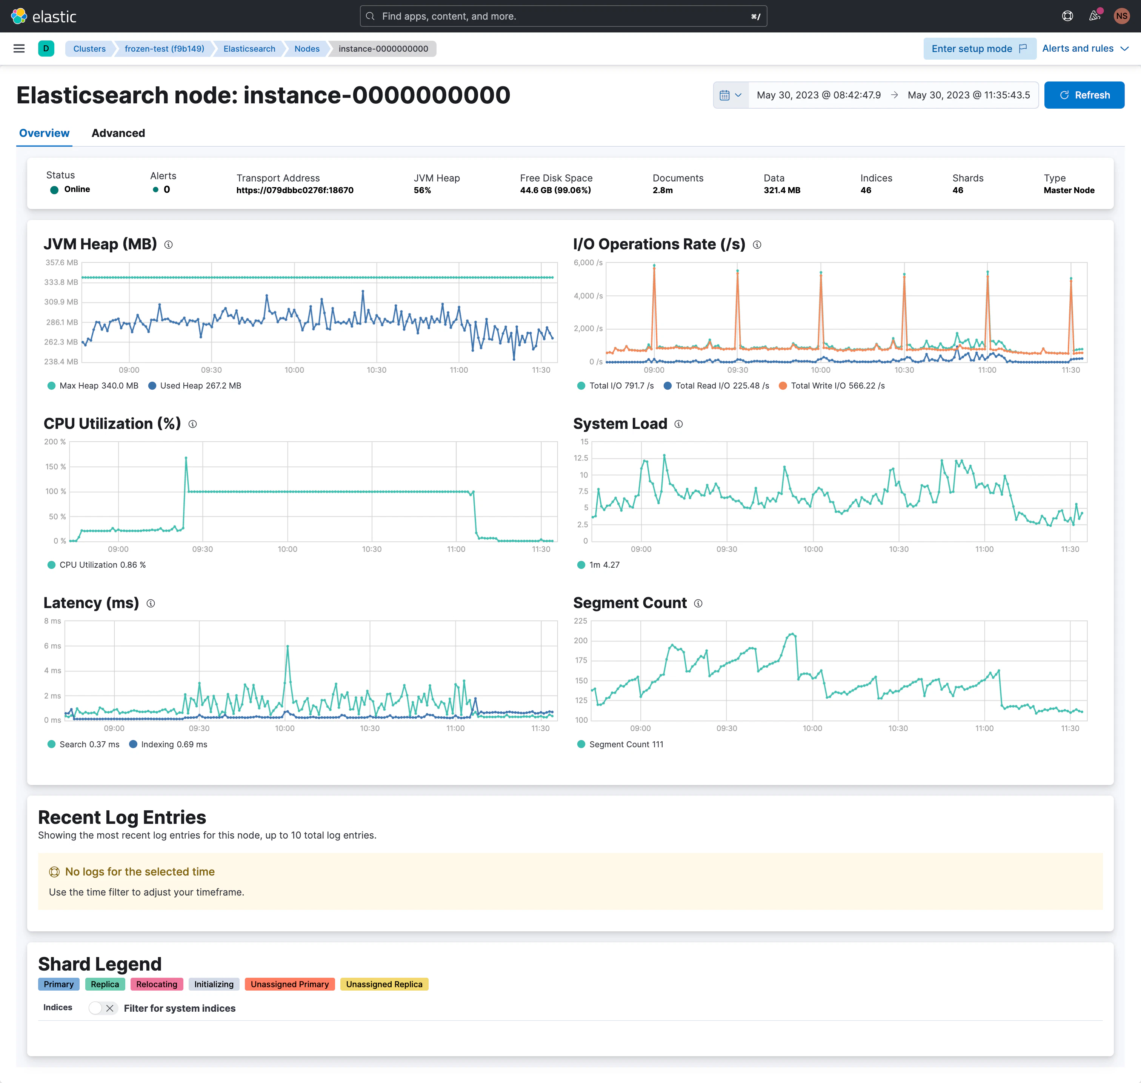Screen dimensions: 1141x1083
Task: Open frozen-test (f9b149) breadcrumb
Action: (165, 49)
